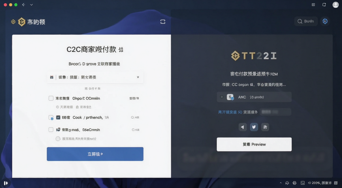This screenshot has height=188, width=342.
Task: Tick the outer checkbox on 'Cook / prthench' row
Action: (x=51, y=117)
